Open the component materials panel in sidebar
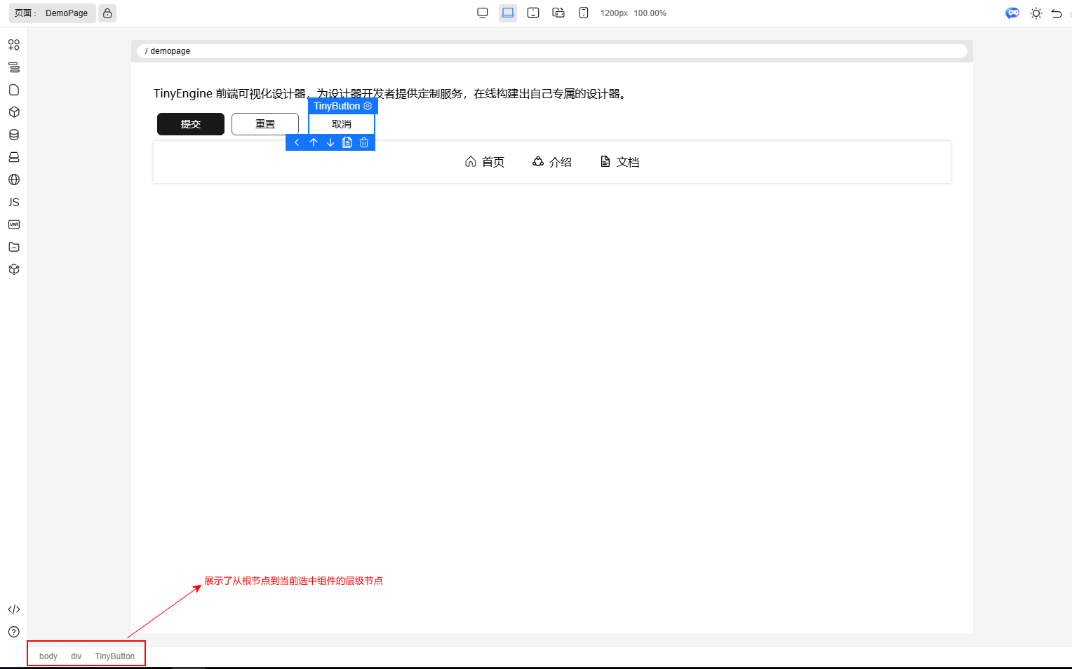Screen dimensions: 1072x669 14,45
